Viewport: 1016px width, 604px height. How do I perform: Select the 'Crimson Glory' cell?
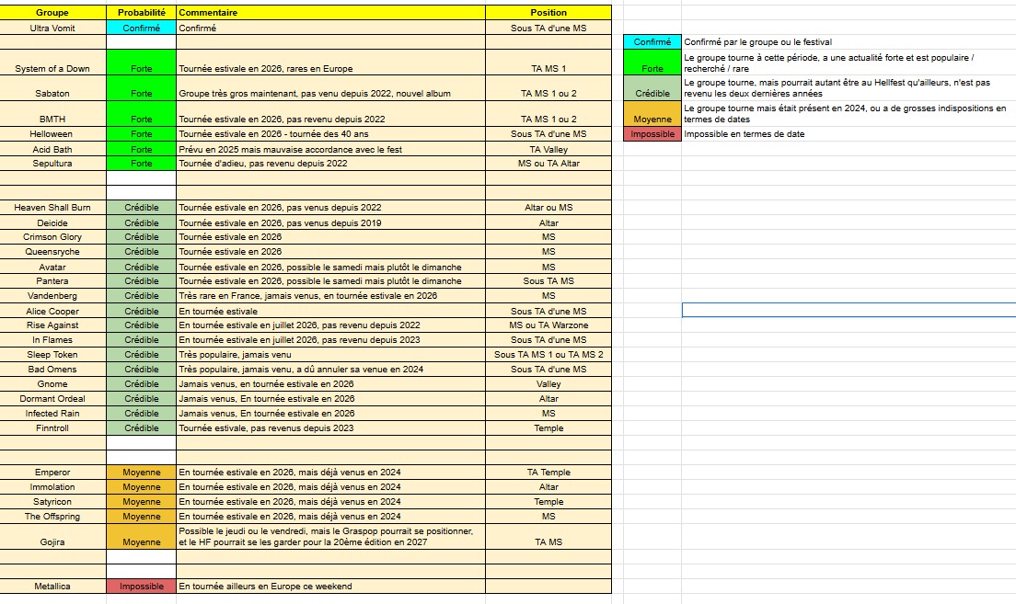[x=52, y=237]
